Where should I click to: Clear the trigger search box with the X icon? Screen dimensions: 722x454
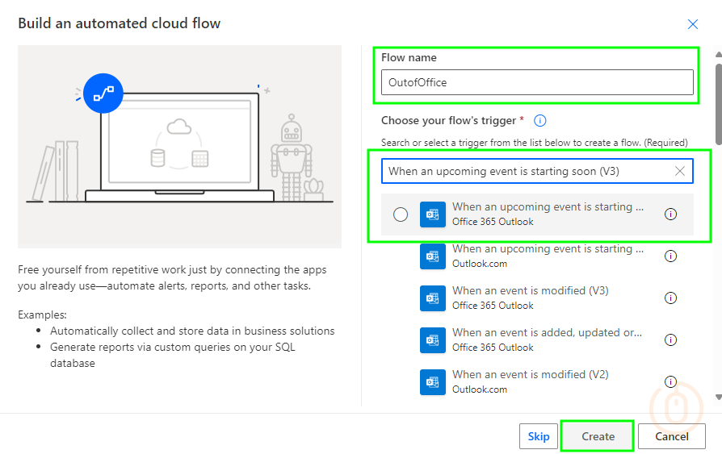tap(679, 171)
